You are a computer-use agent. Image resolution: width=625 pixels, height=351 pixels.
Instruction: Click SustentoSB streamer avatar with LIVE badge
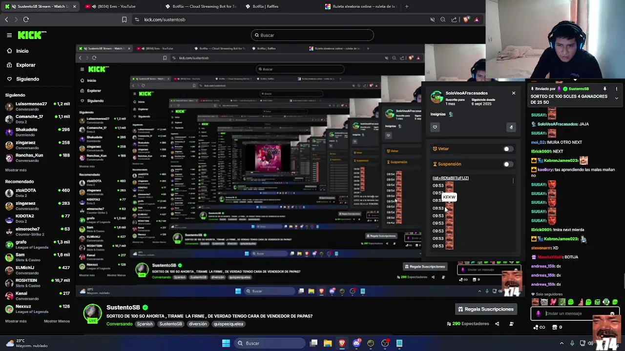(x=93, y=313)
